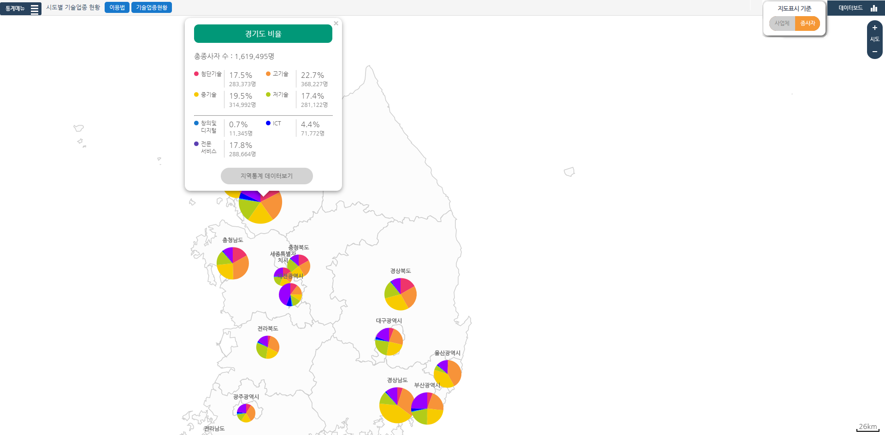Zoom out with the minus button
Viewport: 885px width, 435px height.
874,52
